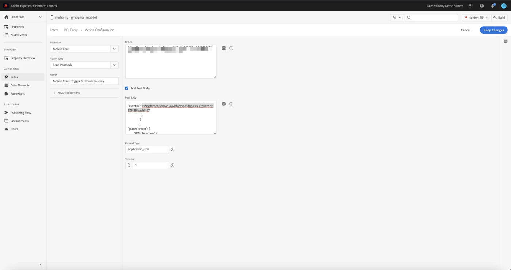Open the notifications bell icon
Viewport: 511px width, 270px height.
(x=493, y=6)
